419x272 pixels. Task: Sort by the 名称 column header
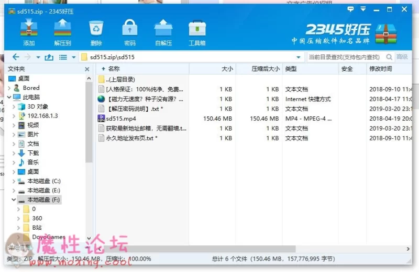pos(142,69)
